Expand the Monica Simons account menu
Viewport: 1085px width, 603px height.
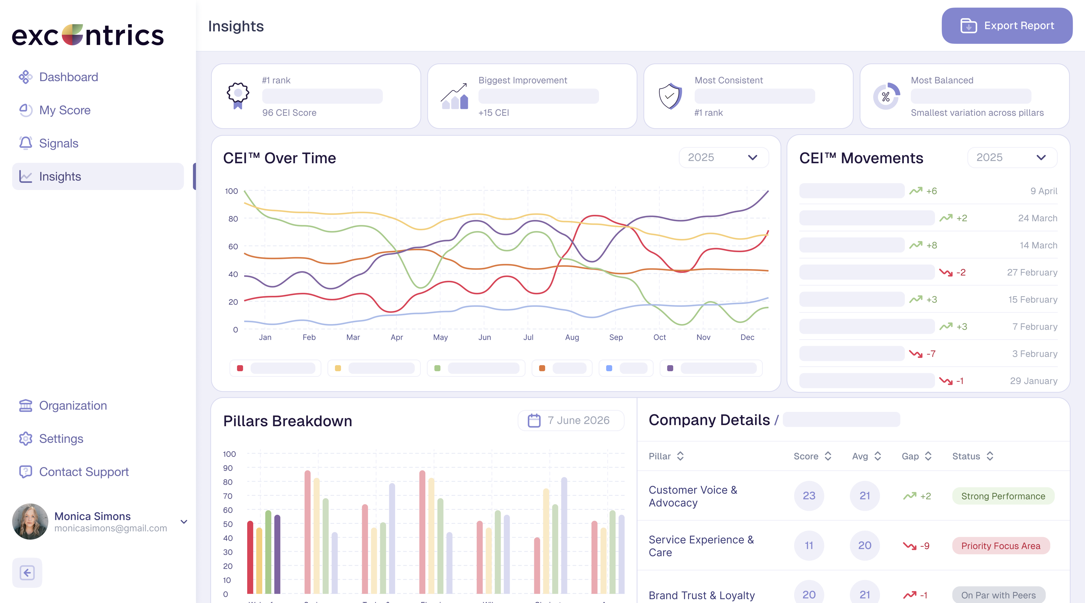point(183,522)
